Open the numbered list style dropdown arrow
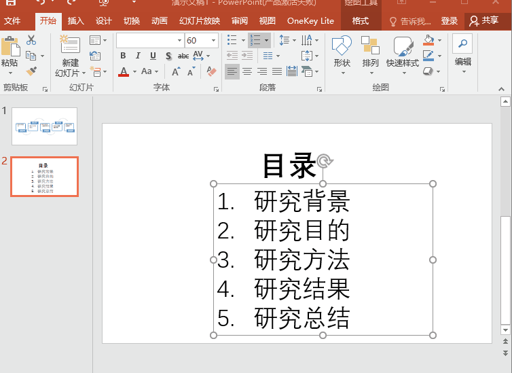Screen dimensions: 512x373 [267, 41]
